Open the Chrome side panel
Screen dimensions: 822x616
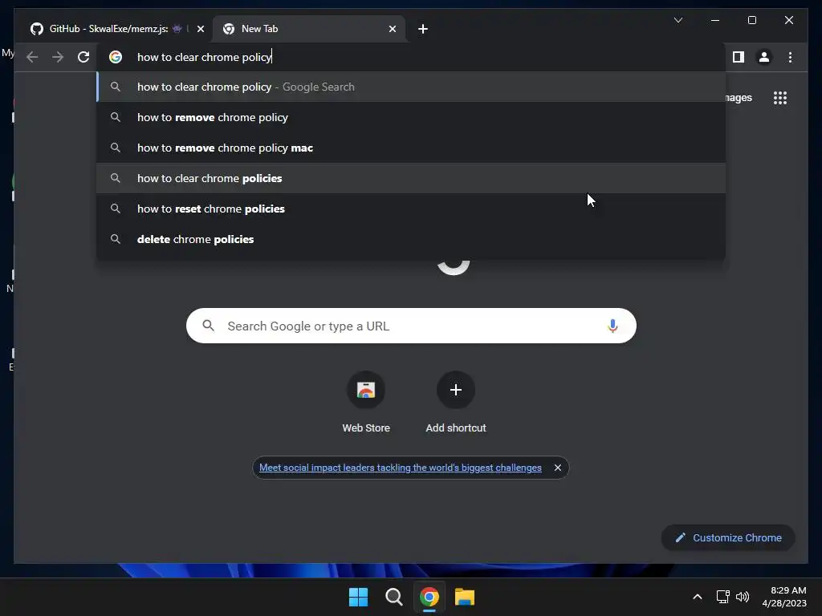pos(739,57)
